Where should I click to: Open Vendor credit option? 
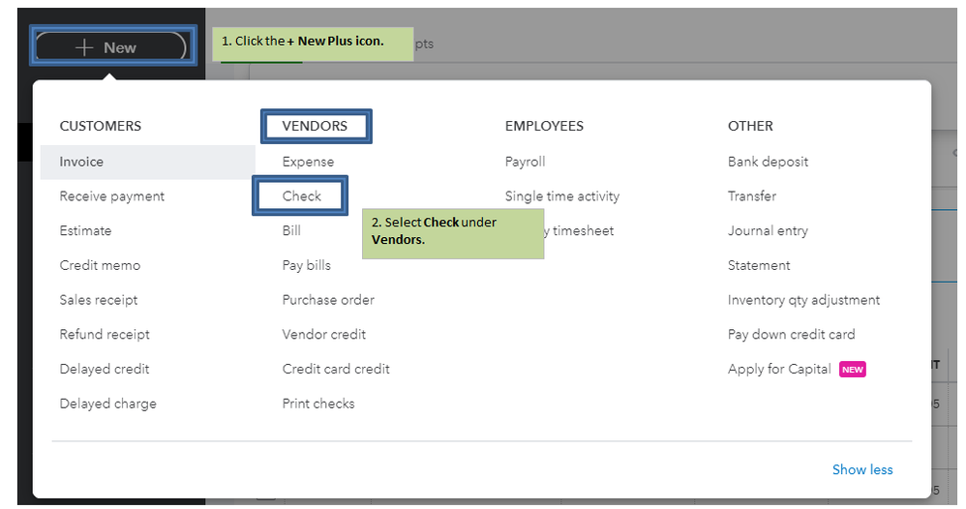[x=324, y=335]
